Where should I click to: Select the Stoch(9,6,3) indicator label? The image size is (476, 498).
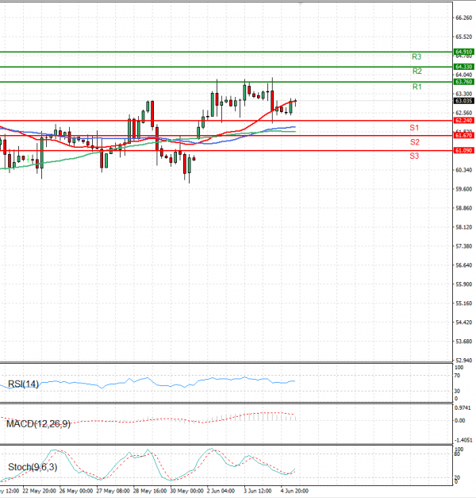(33, 467)
